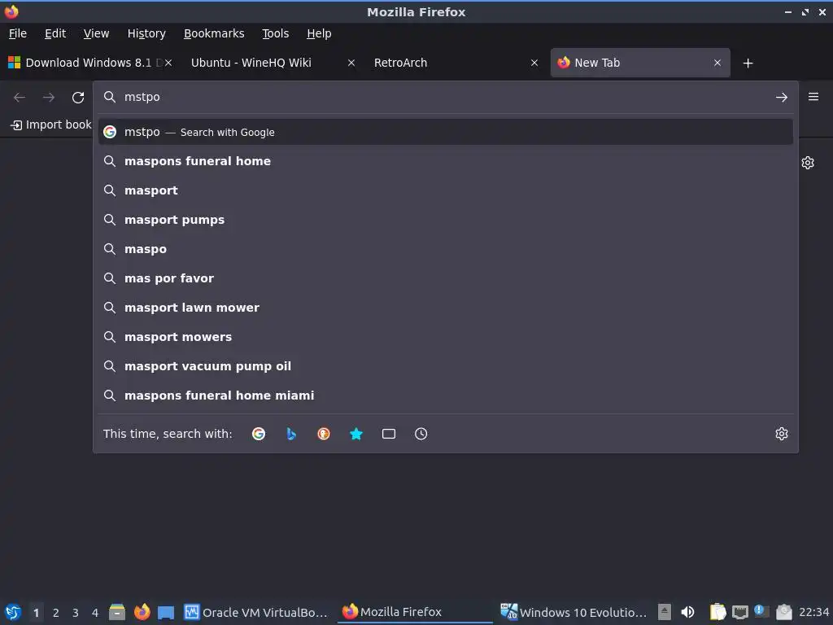Choose suggestion 'masport mowers'
Viewport: 833px width, 625px height.
point(445,336)
